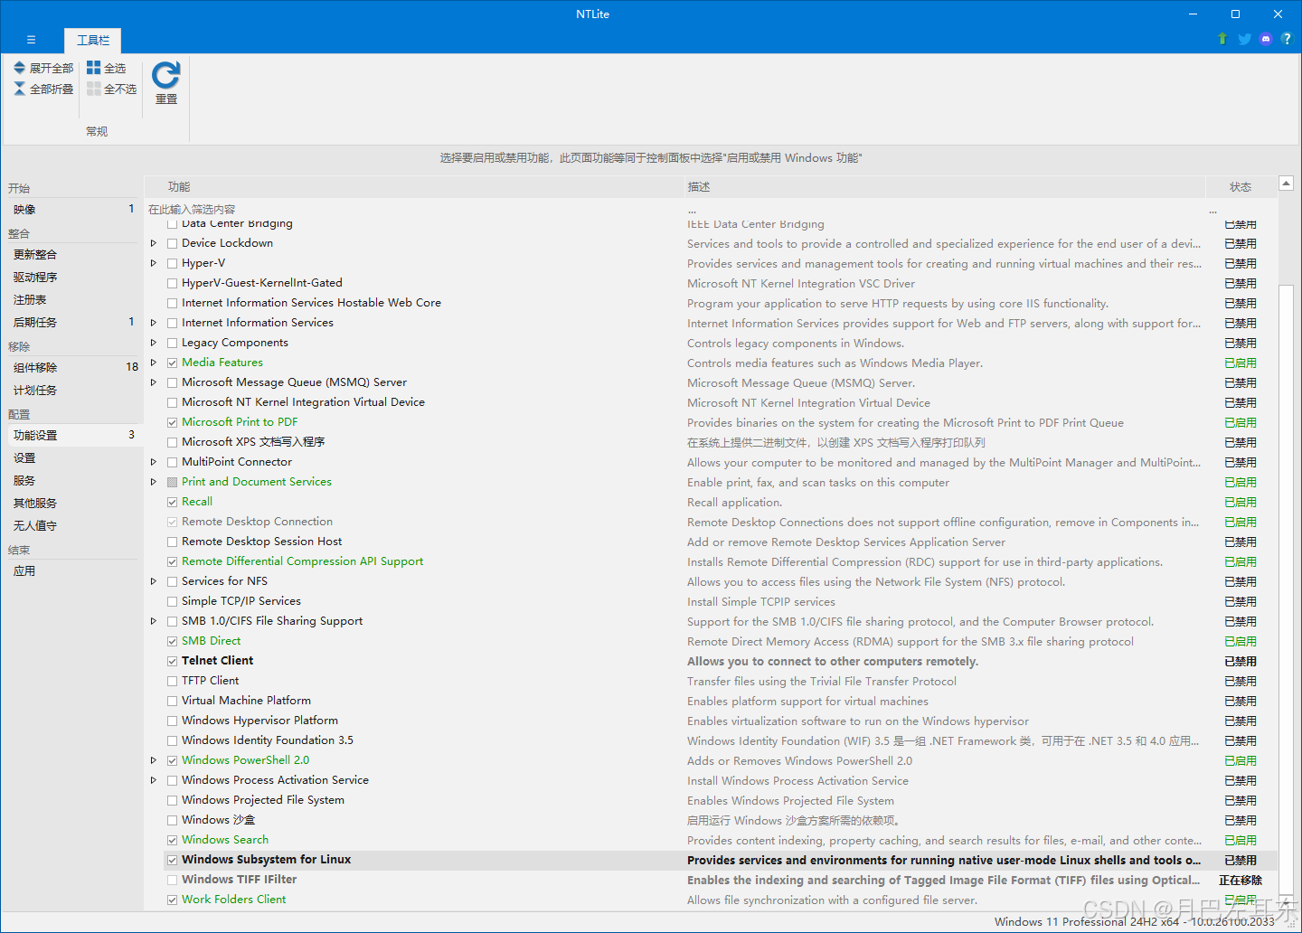
Task: Uncheck Microsoft Print to PDF checkbox
Action: (172, 422)
